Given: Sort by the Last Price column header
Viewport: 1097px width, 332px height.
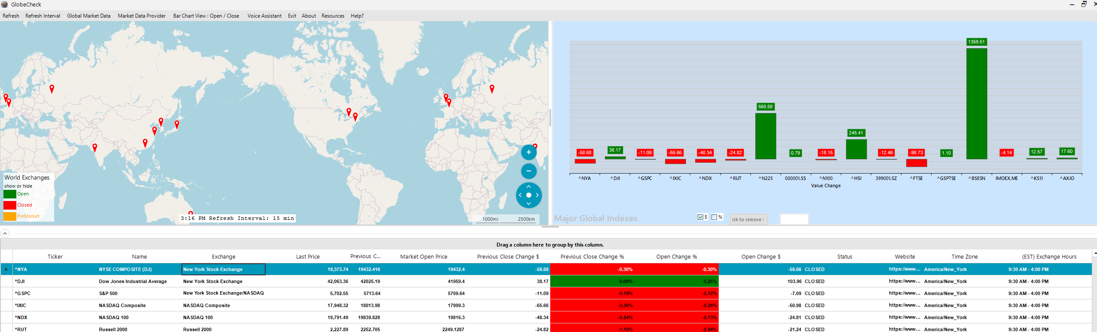Looking at the screenshot, I should (308, 256).
